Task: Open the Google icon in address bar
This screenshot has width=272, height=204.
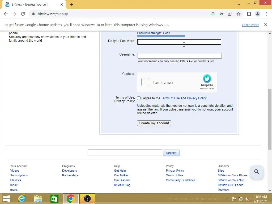Action: click(213, 14)
